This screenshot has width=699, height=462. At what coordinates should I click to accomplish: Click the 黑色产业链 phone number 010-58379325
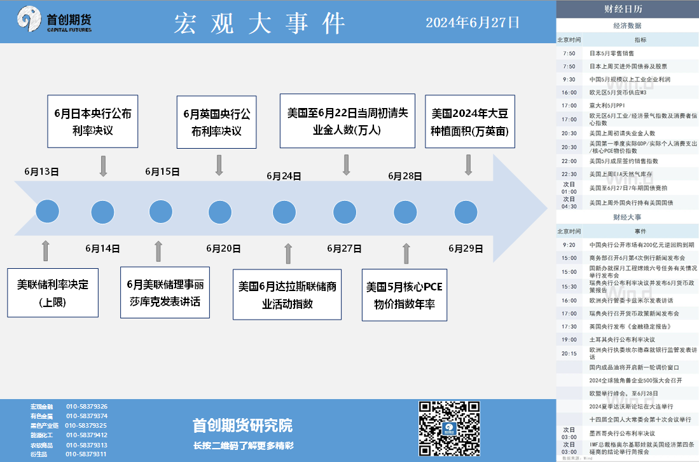click(86, 426)
